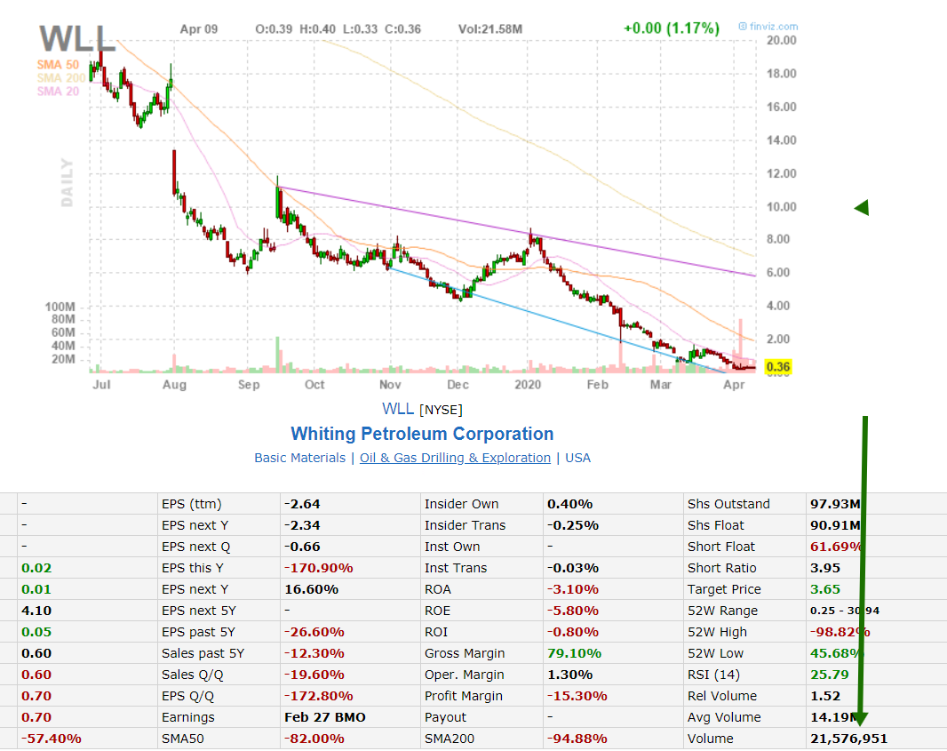Click the Oper. Margin label

(x=465, y=675)
